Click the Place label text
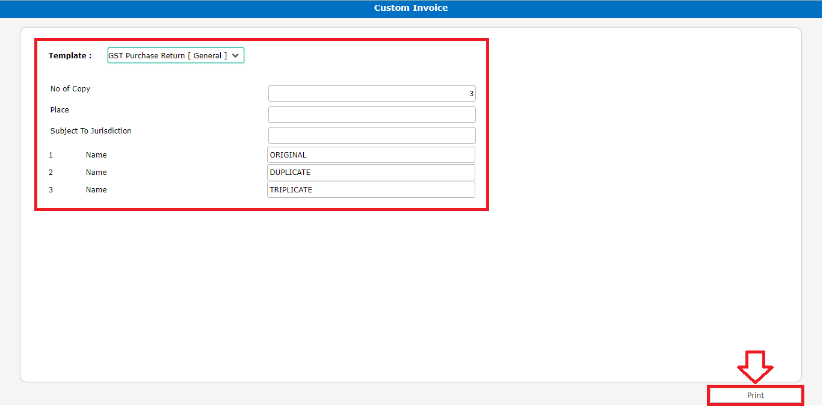The image size is (823, 407). [x=60, y=110]
